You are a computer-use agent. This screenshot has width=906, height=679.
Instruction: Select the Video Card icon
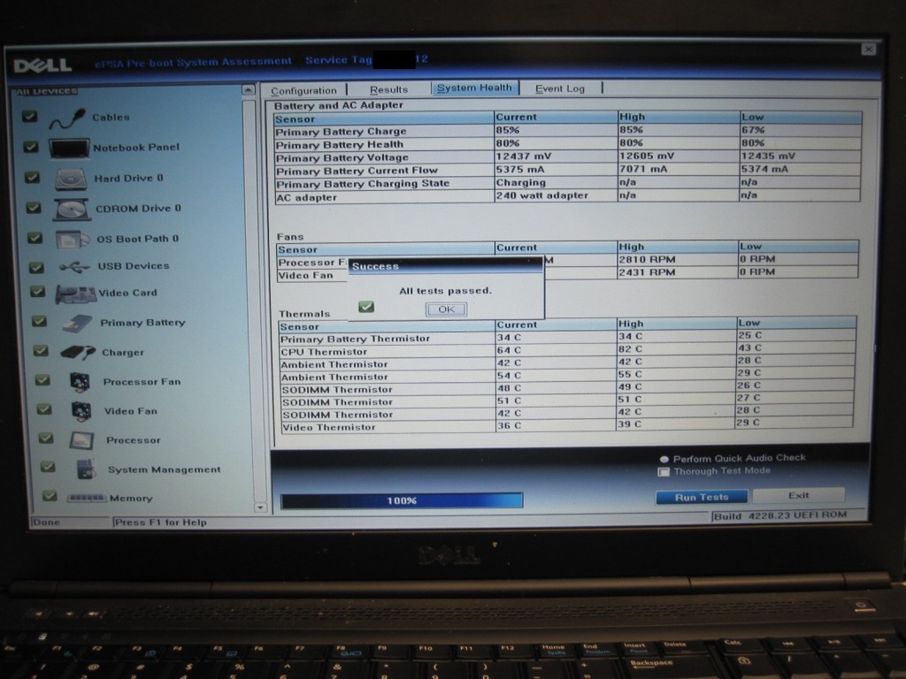[x=76, y=294]
